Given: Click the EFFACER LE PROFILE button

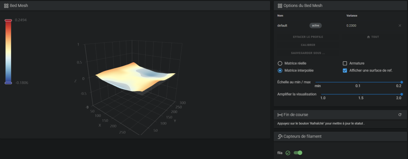Looking at the screenshot, I should [x=308, y=37].
